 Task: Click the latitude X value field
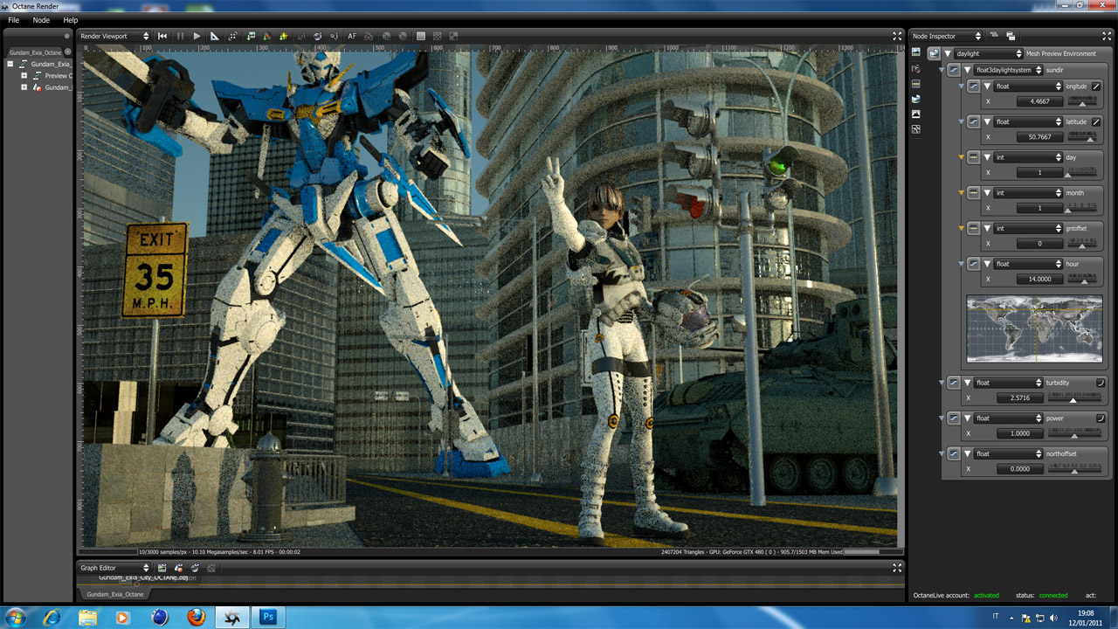coord(1040,137)
